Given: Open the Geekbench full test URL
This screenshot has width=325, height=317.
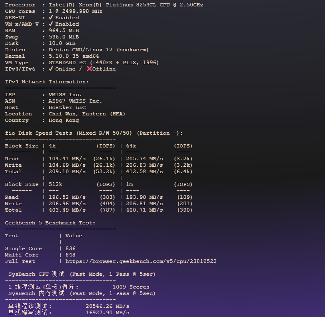Looking at the screenshot, I should (141, 261).
